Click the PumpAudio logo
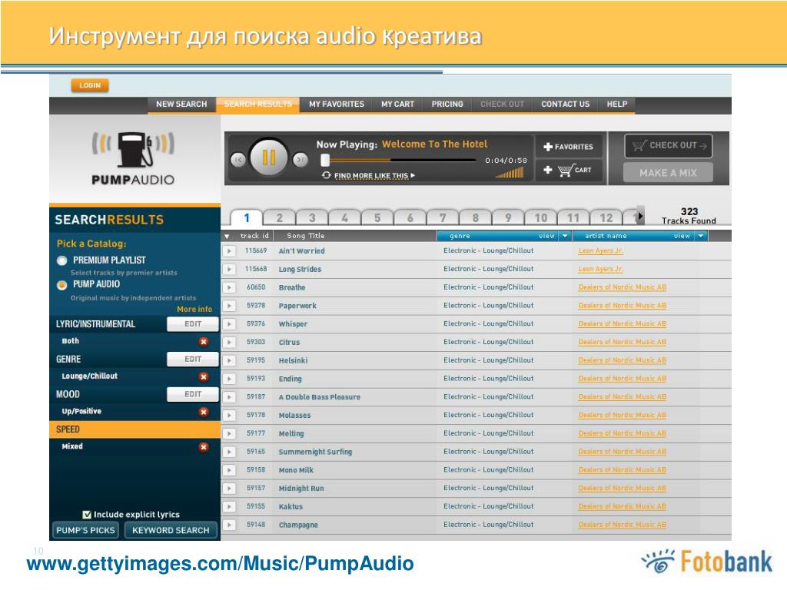 tap(133, 158)
